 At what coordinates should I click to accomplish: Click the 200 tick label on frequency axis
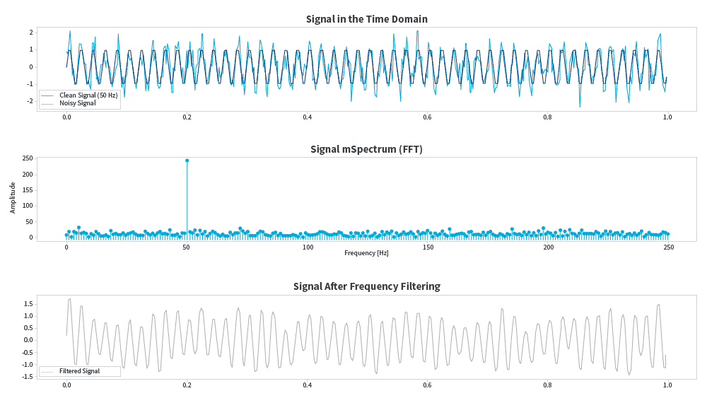[x=548, y=247]
